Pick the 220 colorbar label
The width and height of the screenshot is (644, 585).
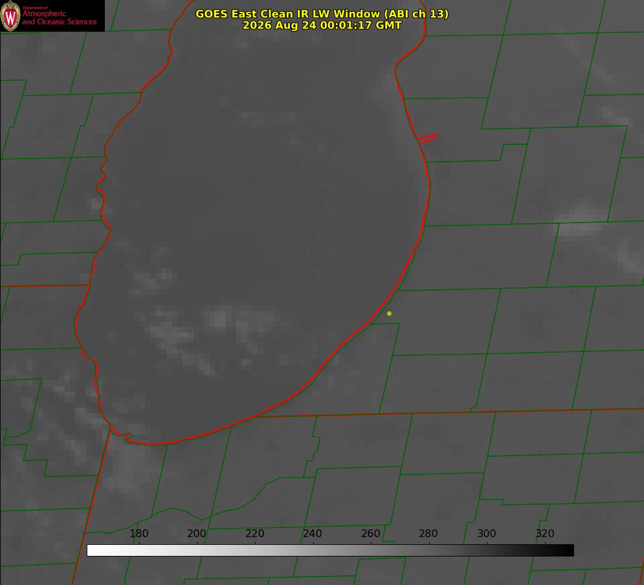point(254,533)
